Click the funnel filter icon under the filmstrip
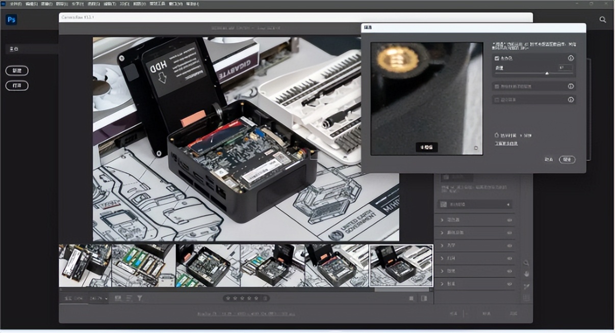Screen dimensions: 615x333 pos(139,298)
